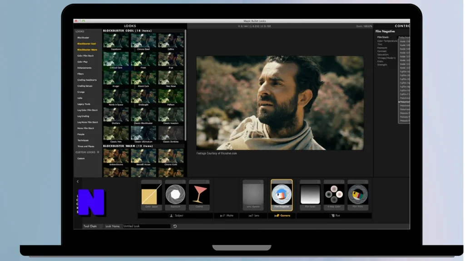
Task: Switch to the Post stage tab
Action: click(335, 215)
